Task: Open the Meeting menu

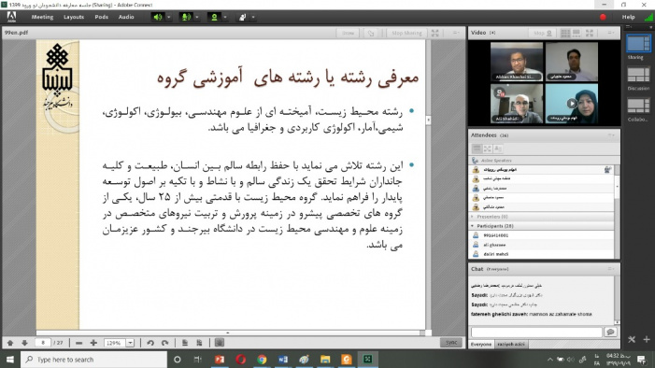Action: click(42, 17)
